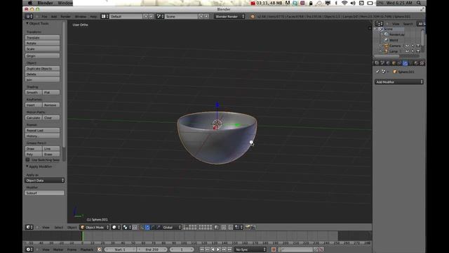Open macOS Spotlight search icon
The image size is (449, 253).
pos(419,3)
